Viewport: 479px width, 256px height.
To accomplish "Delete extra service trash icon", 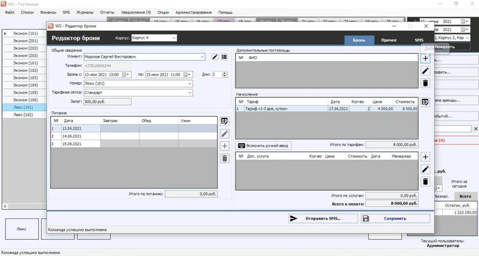I will click(425, 182).
